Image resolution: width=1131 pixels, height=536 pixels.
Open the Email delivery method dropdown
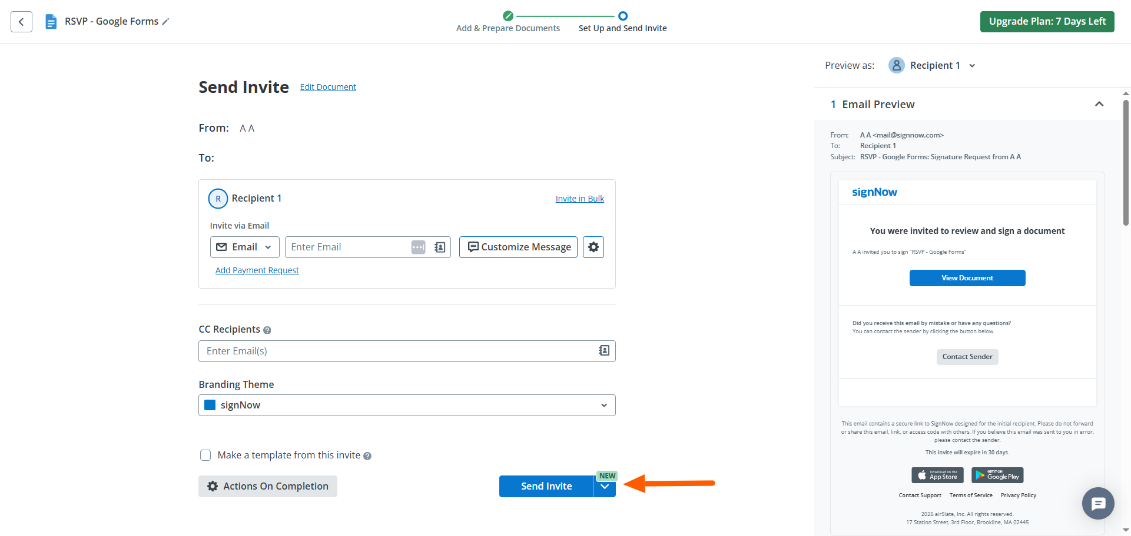pyautogui.click(x=244, y=247)
